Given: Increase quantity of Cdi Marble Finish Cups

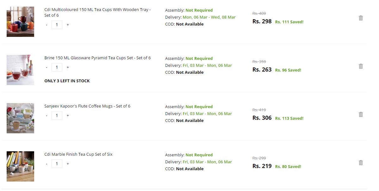Looking at the screenshot, I should [x=68, y=164].
